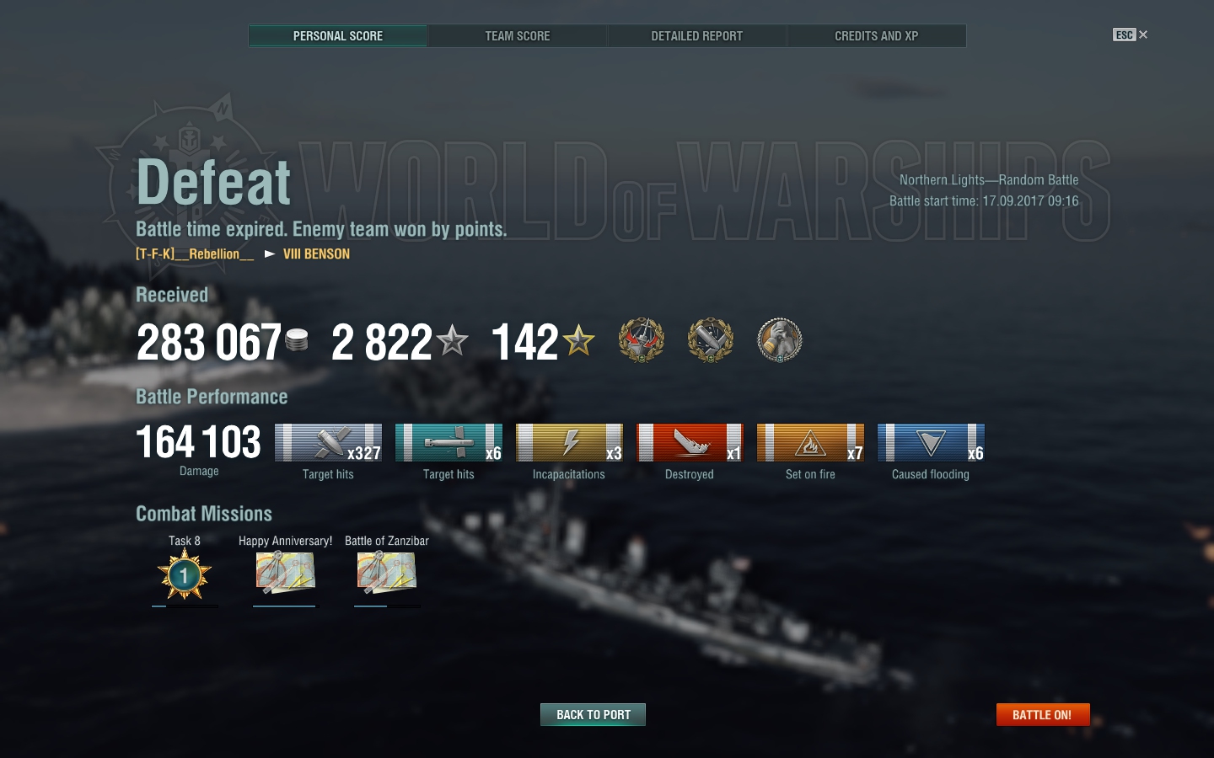Switch to the Team Score tab
Image resolution: width=1214 pixels, height=758 pixels.
517,36
